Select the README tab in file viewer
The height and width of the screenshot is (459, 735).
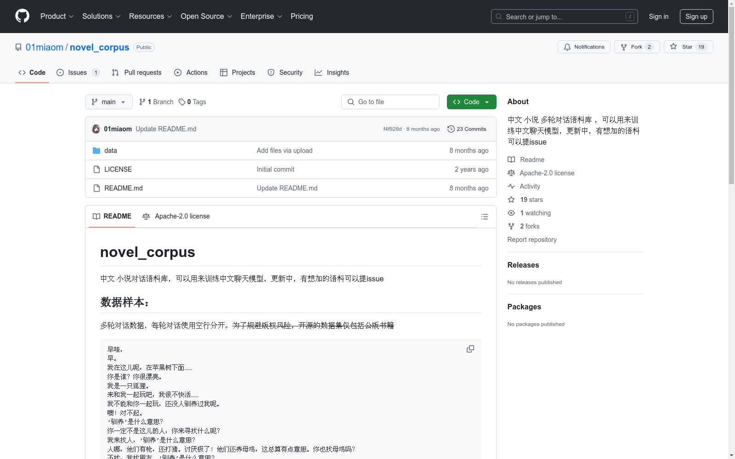112,216
